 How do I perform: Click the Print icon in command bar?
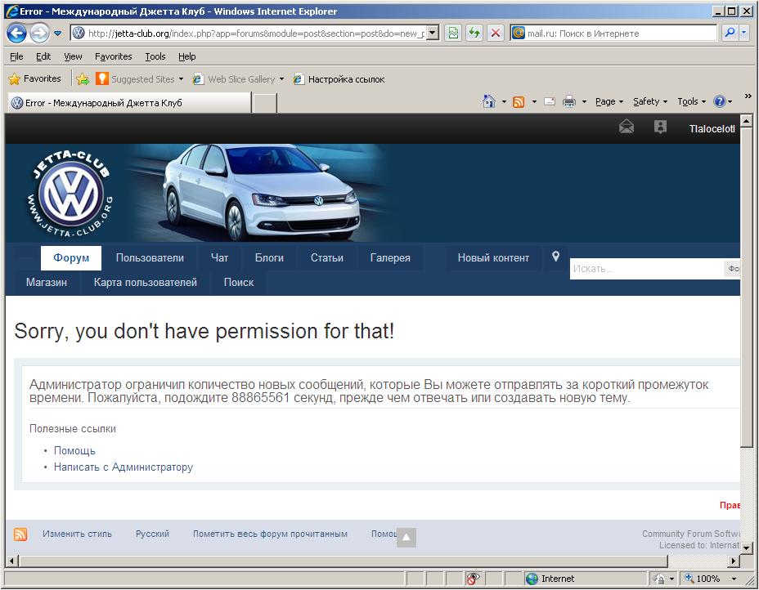coord(569,102)
